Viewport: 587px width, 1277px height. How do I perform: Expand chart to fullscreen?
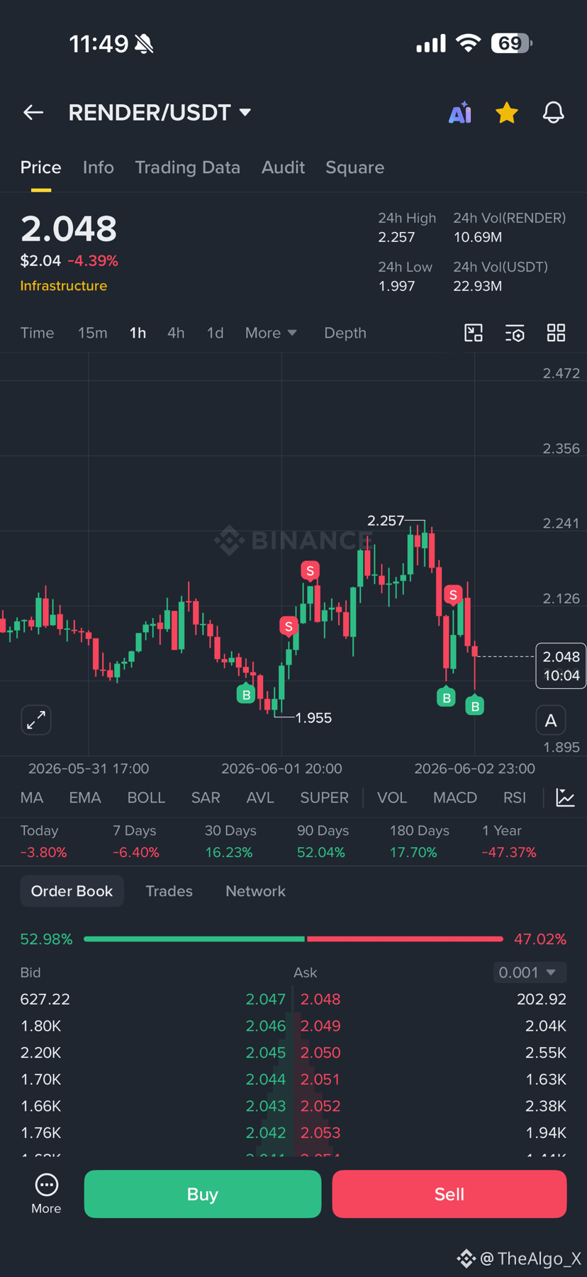click(36, 720)
